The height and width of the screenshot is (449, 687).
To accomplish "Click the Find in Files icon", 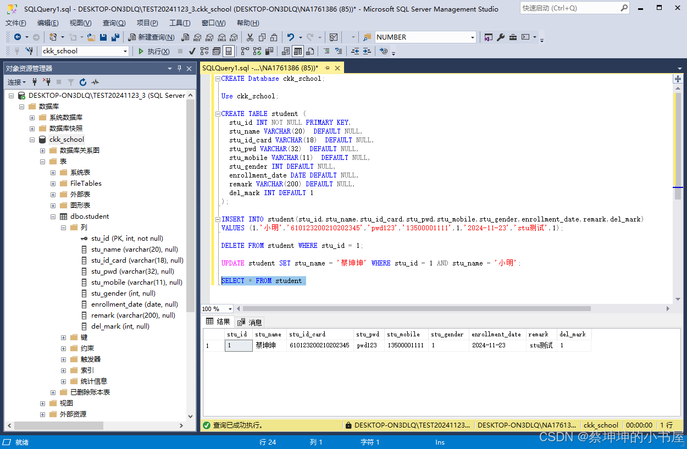I will 367,37.
